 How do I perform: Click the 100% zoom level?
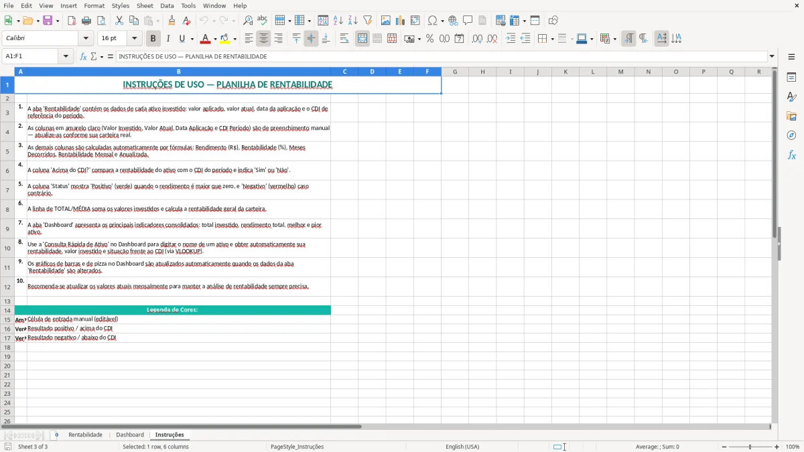click(x=793, y=447)
